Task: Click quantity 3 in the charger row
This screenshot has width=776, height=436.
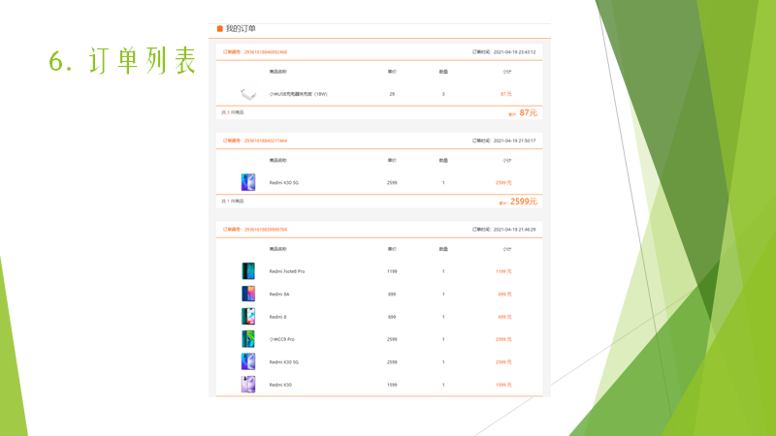Action: [x=443, y=94]
